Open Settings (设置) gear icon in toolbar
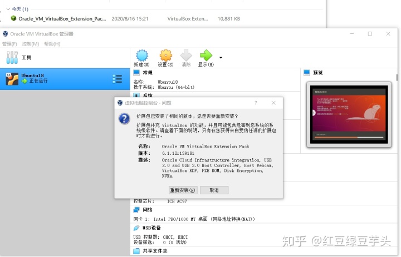401x257 pixels. point(166,56)
